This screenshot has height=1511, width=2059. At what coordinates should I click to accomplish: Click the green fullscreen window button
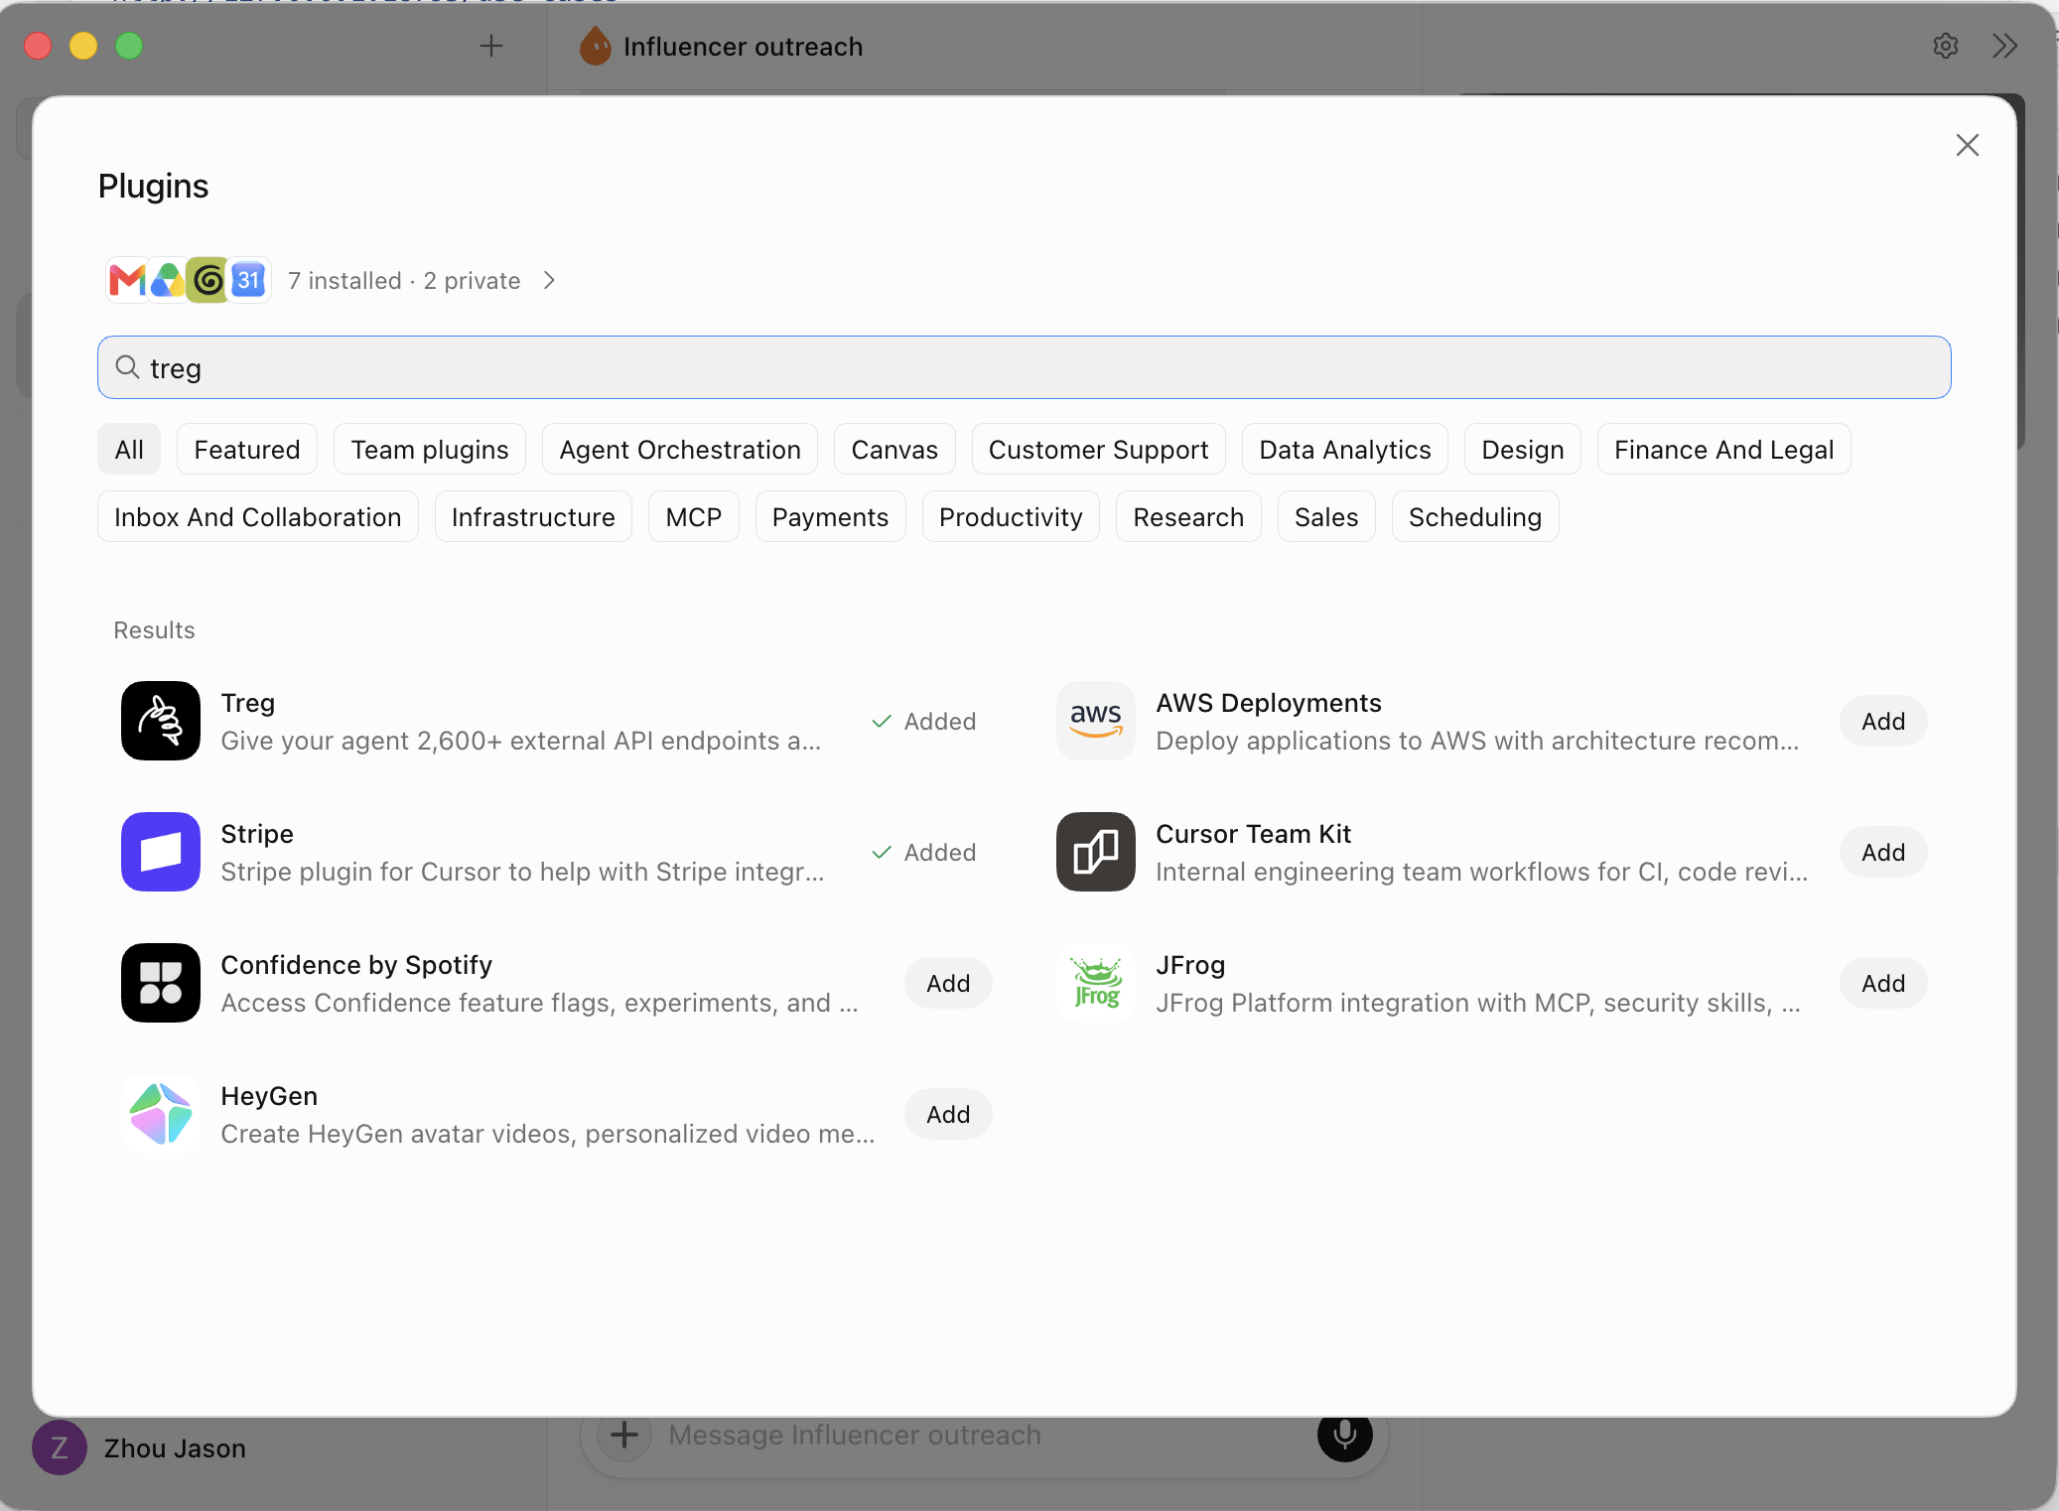(129, 46)
